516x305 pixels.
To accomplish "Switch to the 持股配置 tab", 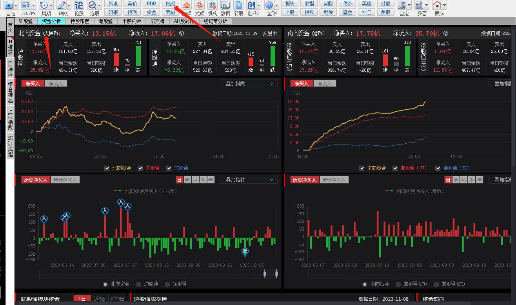I will click(x=77, y=21).
